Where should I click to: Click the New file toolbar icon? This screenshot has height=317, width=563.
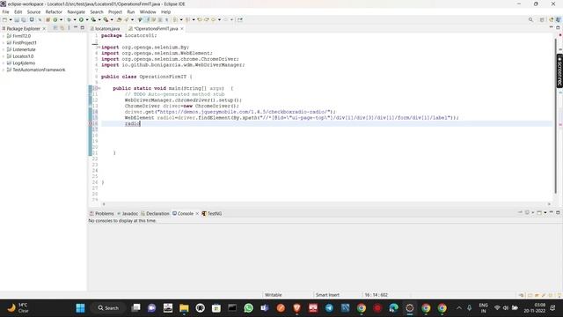pyautogui.click(x=4, y=19)
